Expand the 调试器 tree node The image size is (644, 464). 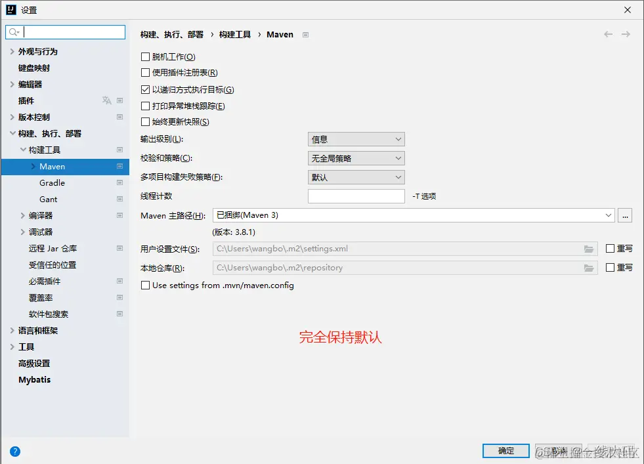[23, 232]
